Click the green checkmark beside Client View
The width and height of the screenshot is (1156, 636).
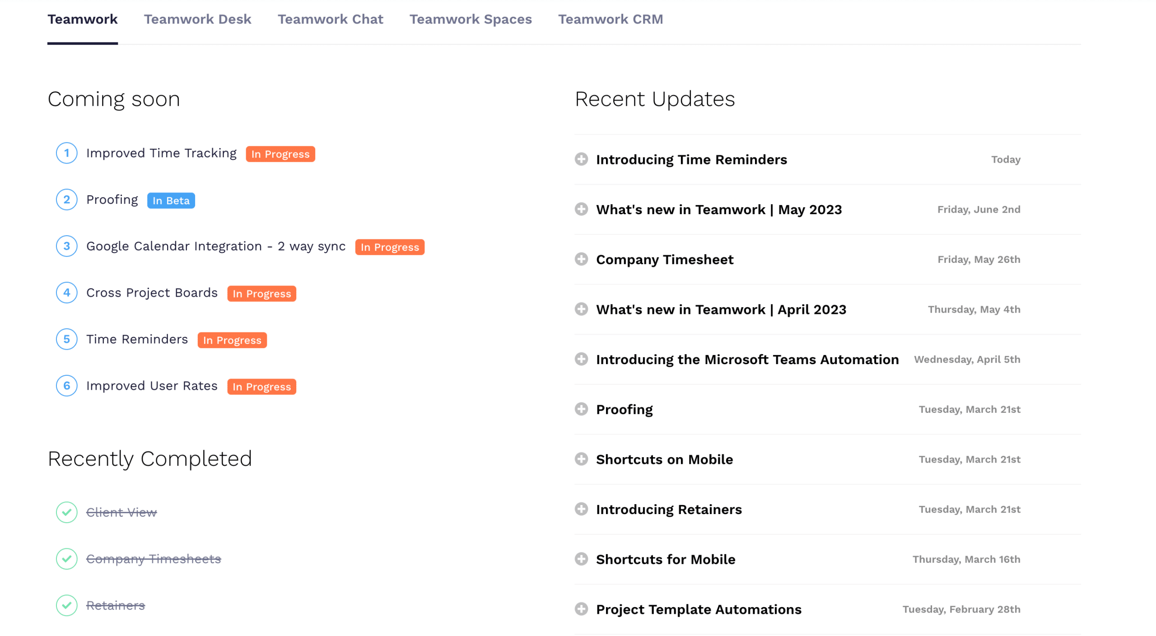pos(66,512)
